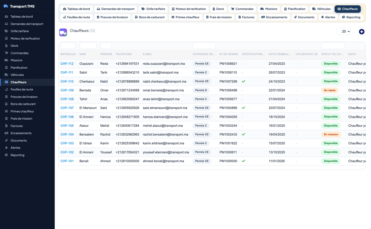Click the Nom filter input field
371x229 pixels.
(88, 46)
